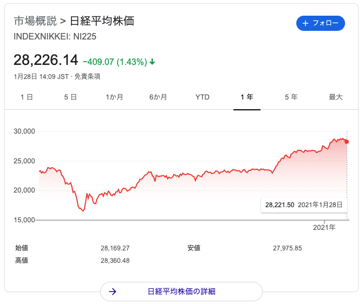The width and height of the screenshot is (364, 304).
Task: Click the 始値 value 28,169.27
Action: coord(115,248)
